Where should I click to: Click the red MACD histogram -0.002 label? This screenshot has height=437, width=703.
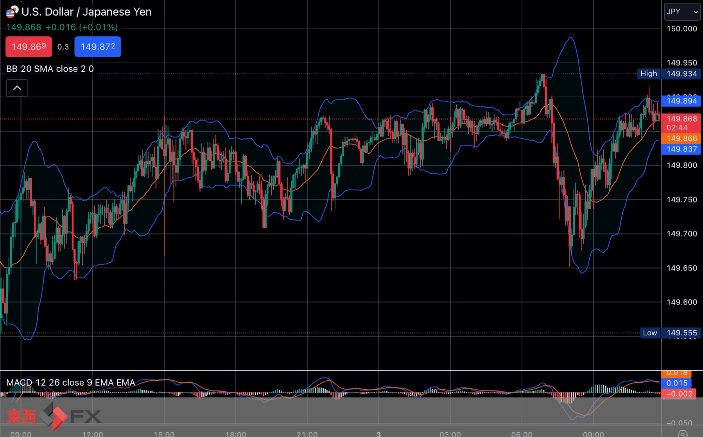(x=679, y=394)
